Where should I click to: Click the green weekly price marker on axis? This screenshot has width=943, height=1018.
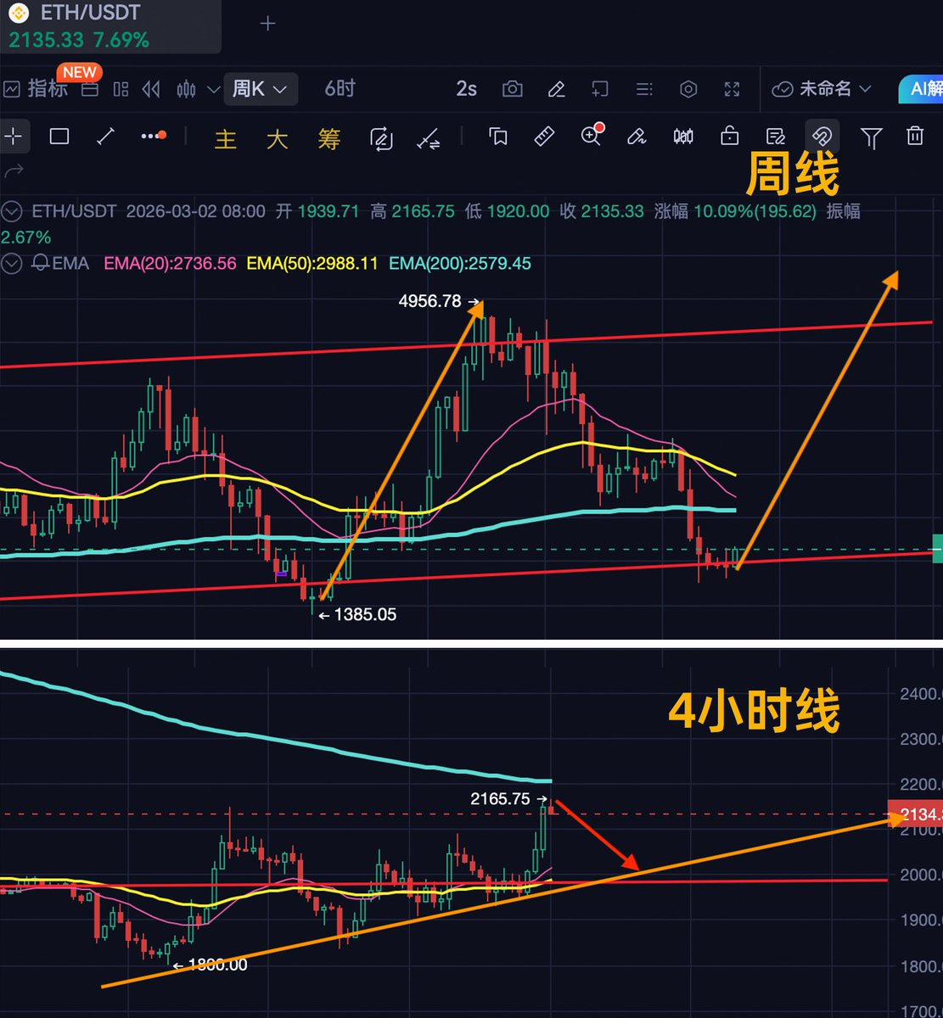[x=938, y=549]
